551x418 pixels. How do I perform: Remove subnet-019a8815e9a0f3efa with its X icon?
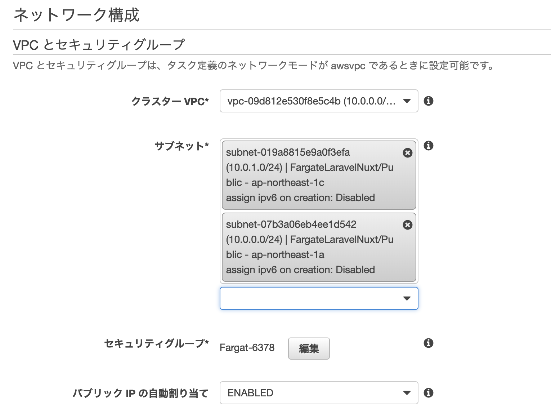[407, 153]
